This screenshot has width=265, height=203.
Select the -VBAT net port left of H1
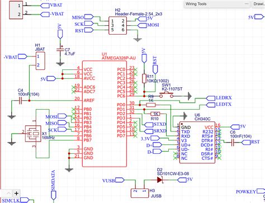(22, 56)
